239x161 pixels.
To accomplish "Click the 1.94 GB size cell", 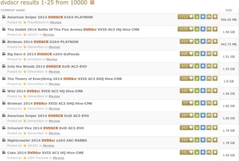I will 229,32.
